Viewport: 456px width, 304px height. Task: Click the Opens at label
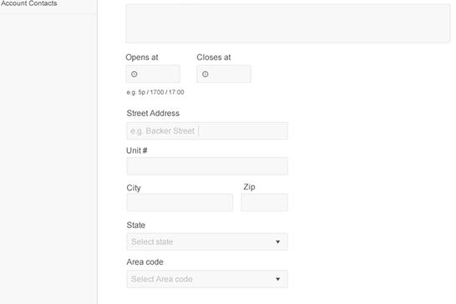142,58
